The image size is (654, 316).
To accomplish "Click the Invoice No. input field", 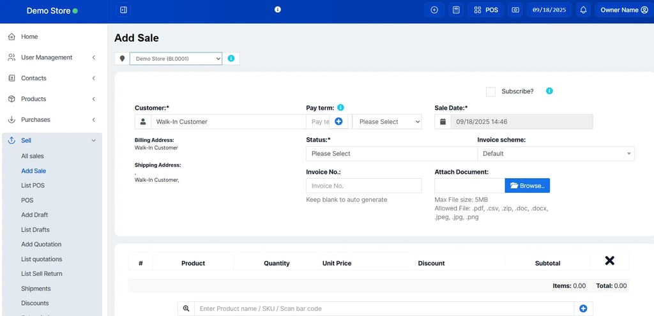I will (363, 186).
